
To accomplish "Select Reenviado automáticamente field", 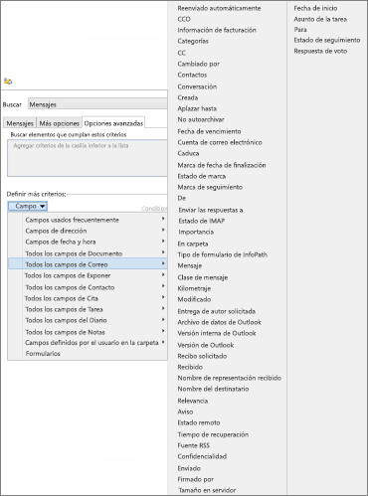I will click(x=219, y=8).
